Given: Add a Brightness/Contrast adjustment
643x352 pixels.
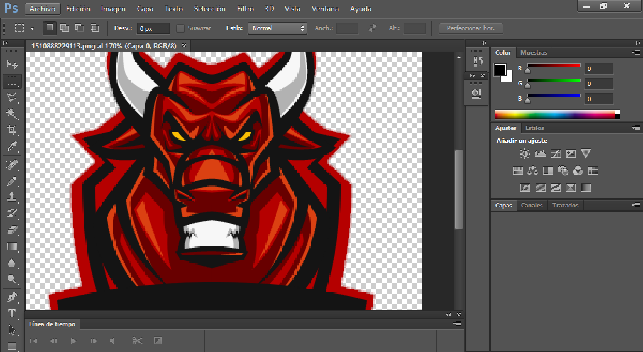Looking at the screenshot, I should tap(524, 154).
